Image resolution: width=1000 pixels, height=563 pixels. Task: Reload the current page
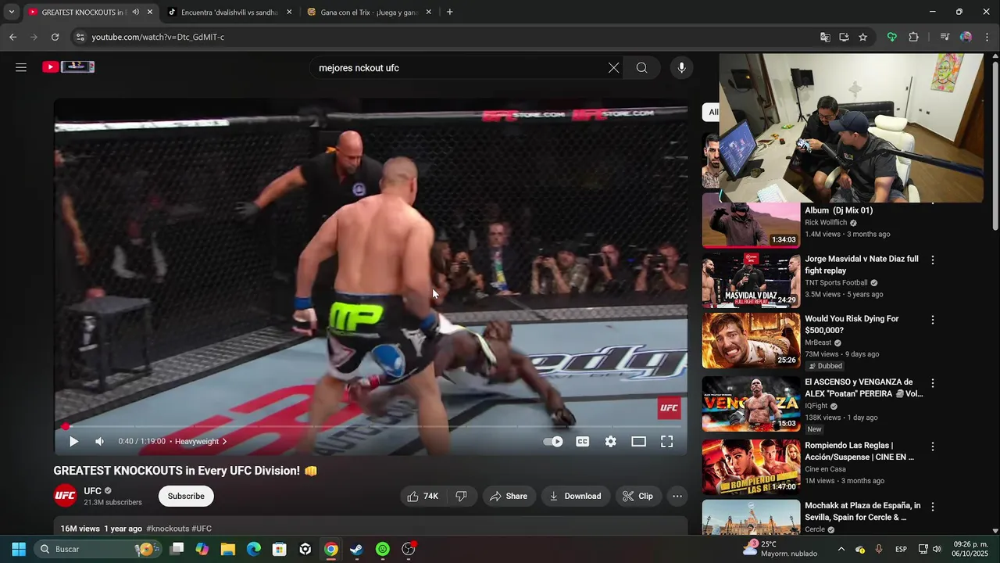click(55, 37)
